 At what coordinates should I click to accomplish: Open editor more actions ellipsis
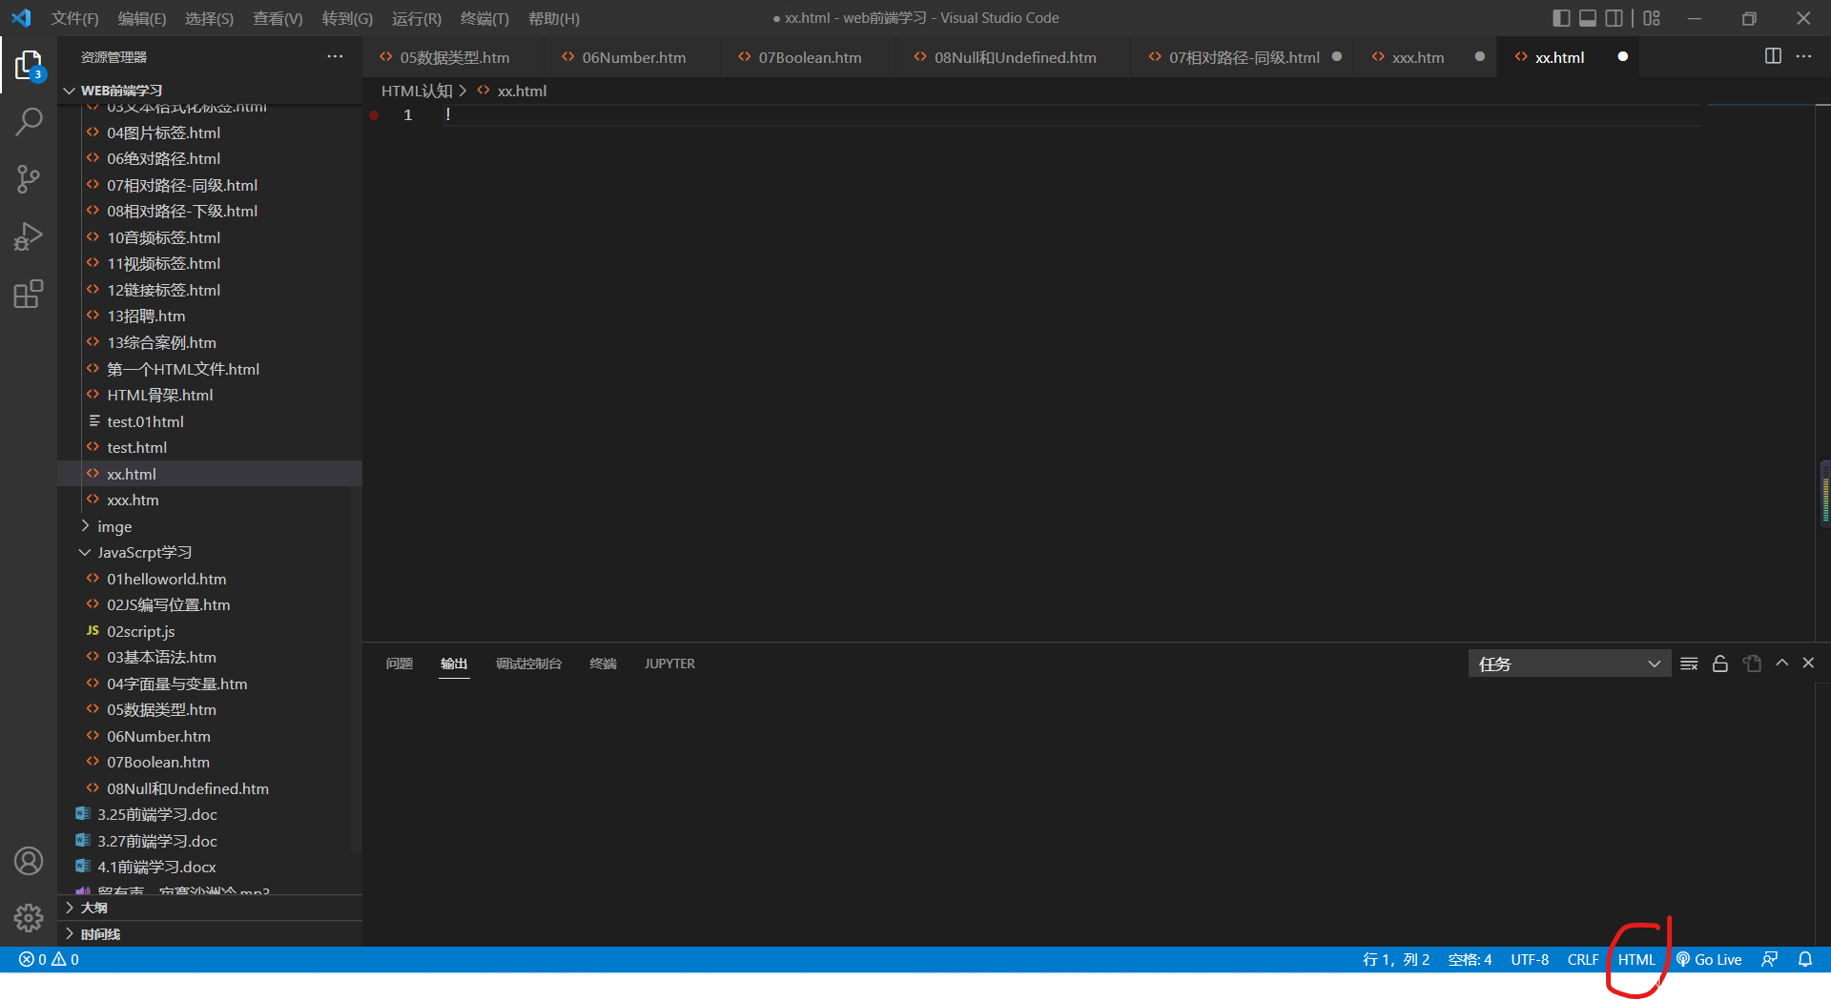(1803, 56)
